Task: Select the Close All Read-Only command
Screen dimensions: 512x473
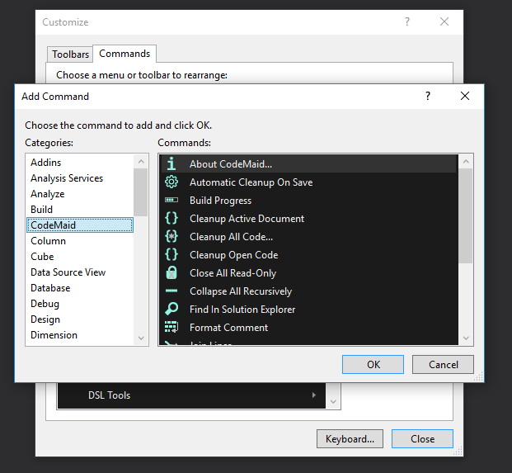Action: pos(308,273)
